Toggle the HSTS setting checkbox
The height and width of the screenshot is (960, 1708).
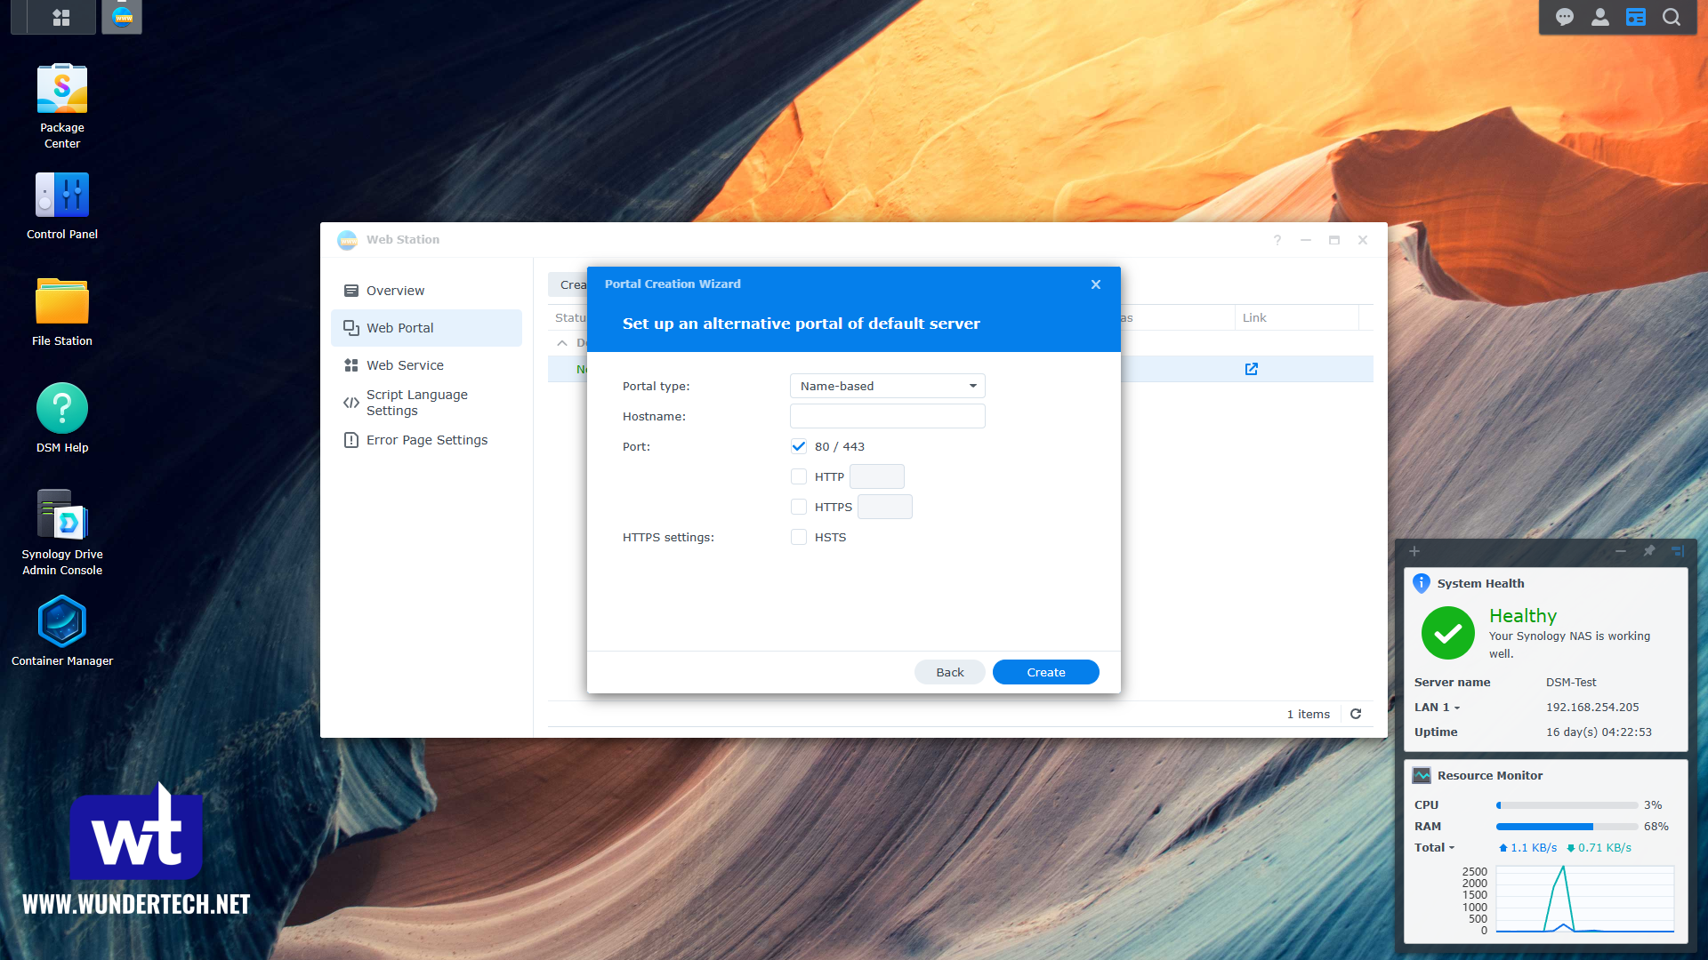coord(799,537)
